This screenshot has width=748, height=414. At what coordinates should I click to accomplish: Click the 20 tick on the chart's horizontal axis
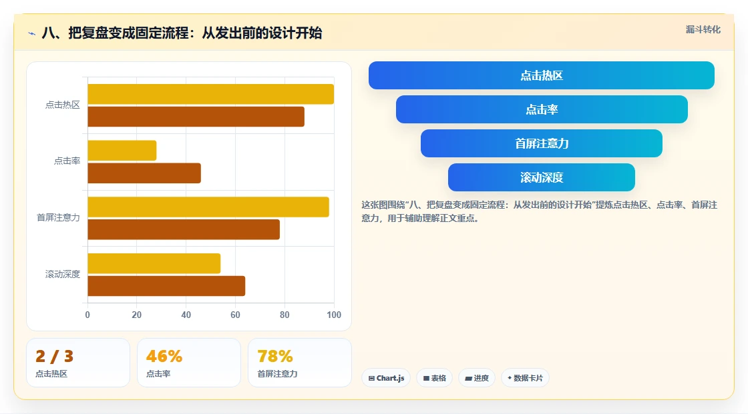136,315
